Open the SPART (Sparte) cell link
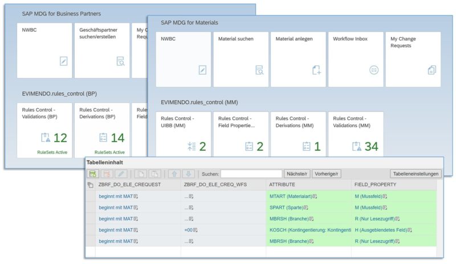Screen dimensions: 456x264 pos(286,208)
